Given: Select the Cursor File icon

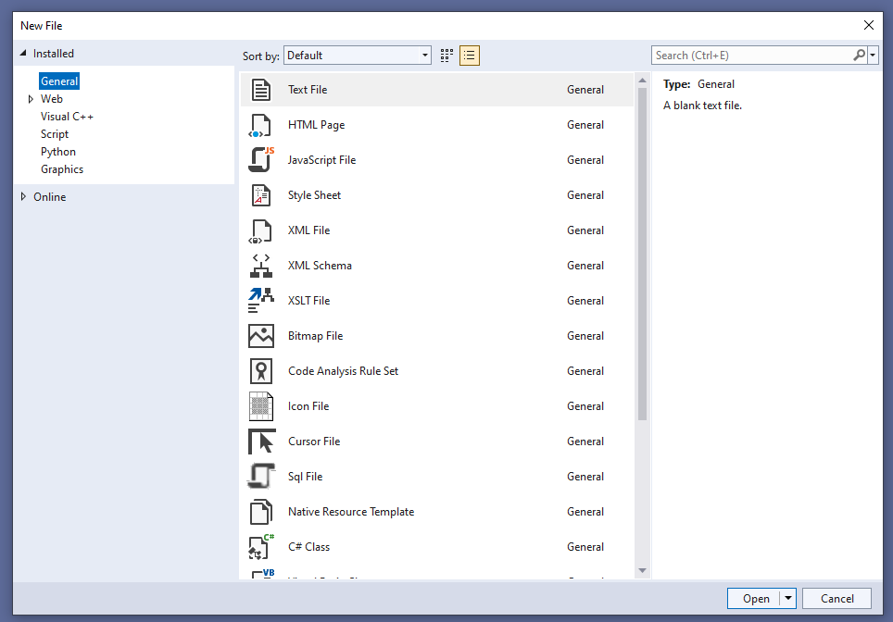Looking at the screenshot, I should point(261,442).
